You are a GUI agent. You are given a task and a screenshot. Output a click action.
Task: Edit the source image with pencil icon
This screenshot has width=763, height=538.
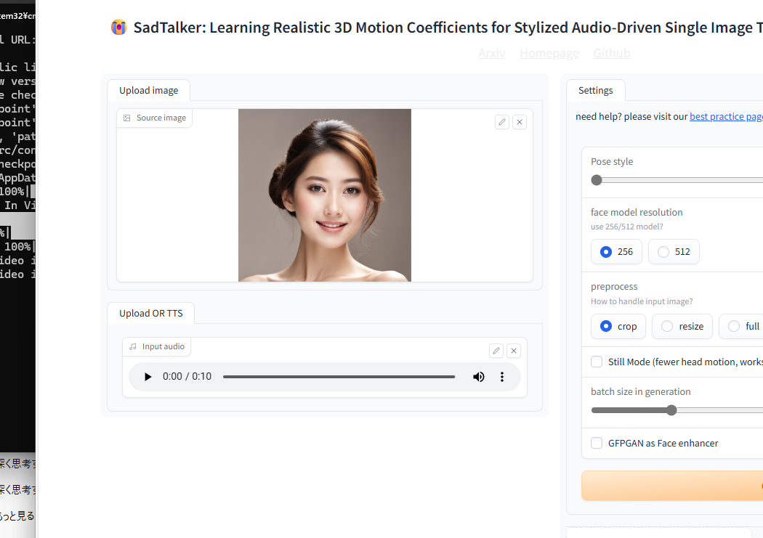click(x=501, y=122)
